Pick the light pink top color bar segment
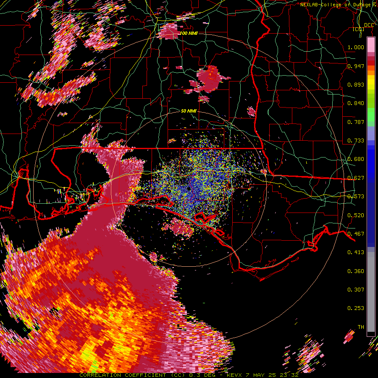The width and height of the screenshot is (378, 378). [x=371, y=45]
